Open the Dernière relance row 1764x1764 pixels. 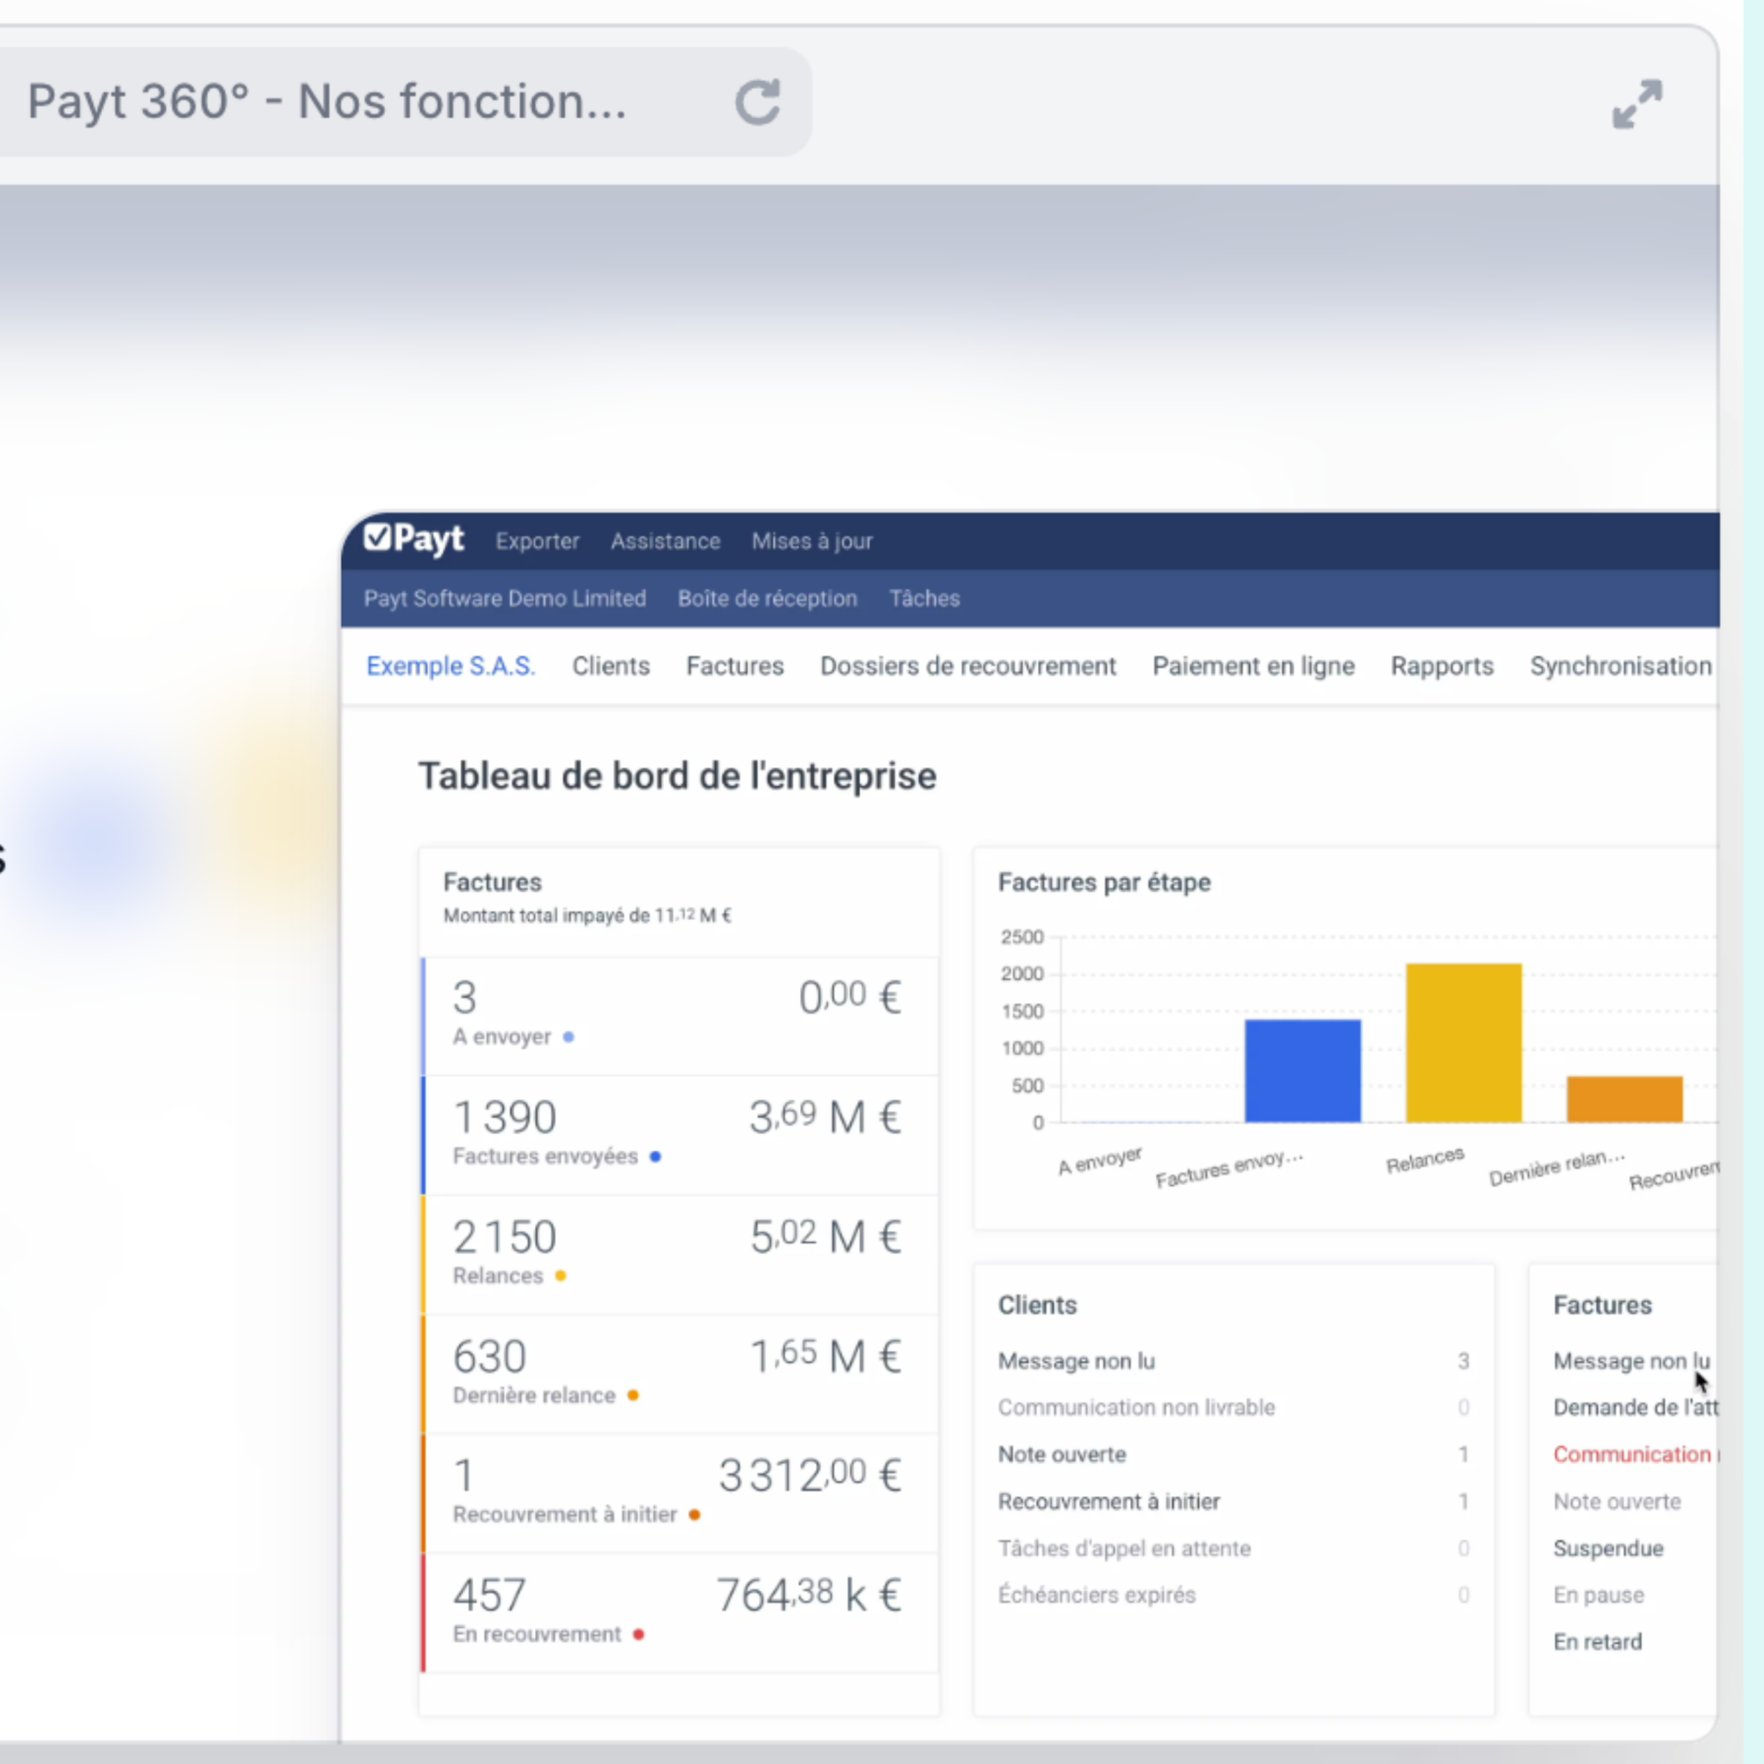[680, 1374]
